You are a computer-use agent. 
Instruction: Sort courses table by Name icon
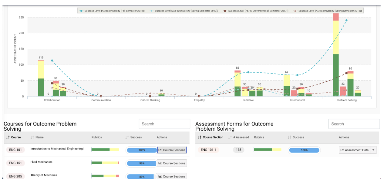click(x=32, y=137)
